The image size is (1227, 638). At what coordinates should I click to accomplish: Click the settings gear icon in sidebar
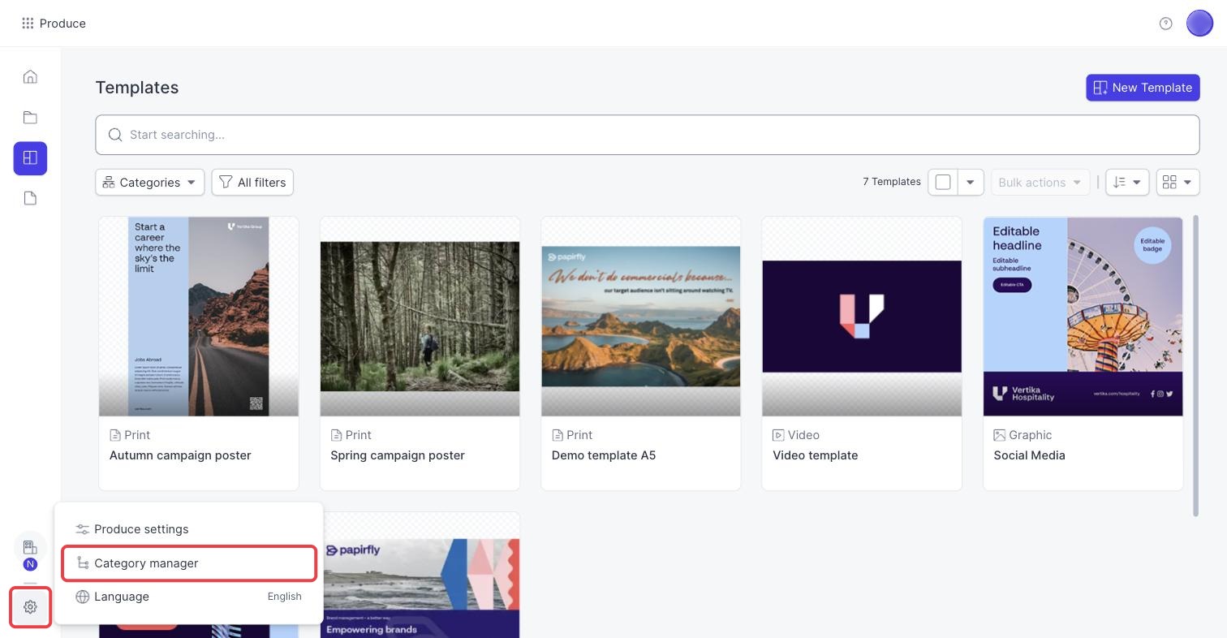click(x=30, y=607)
